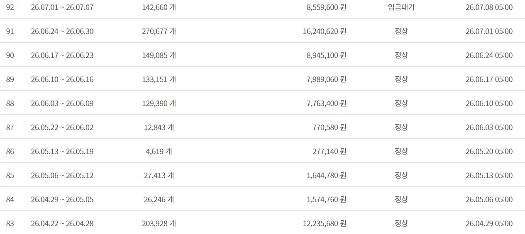This screenshot has height=234, width=525.
Task: Click period 26.04.29 ~ 26.05.05
Action: [x=62, y=199]
